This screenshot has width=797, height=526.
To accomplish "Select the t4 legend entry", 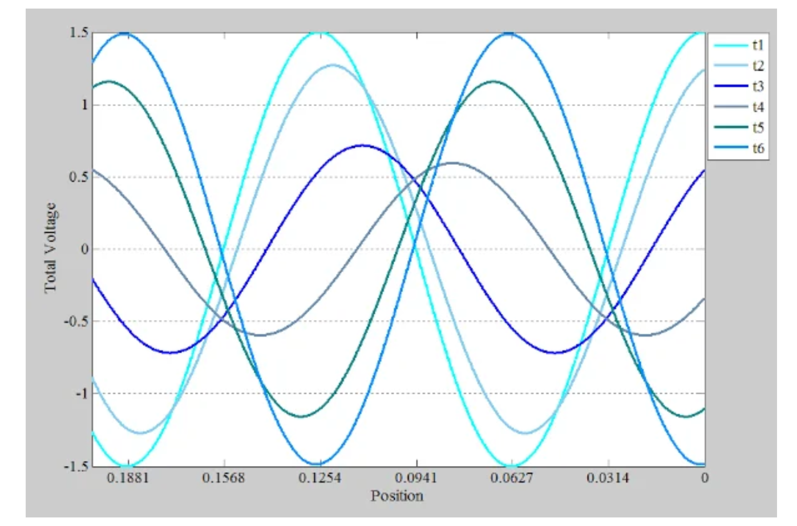I will coord(739,107).
